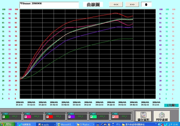Click the 曲線圖 title label

click(93, 5)
